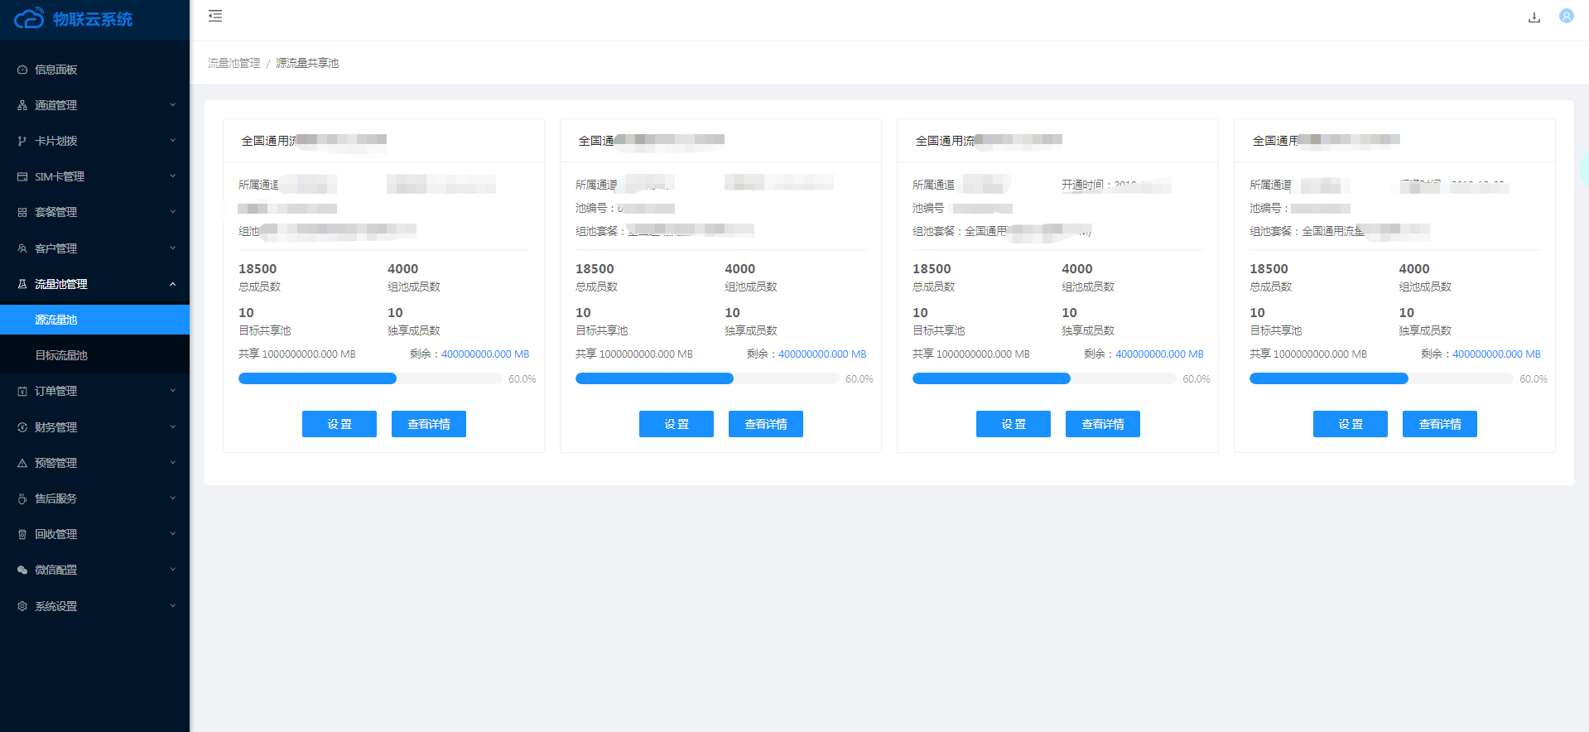
Task: Click the 流量池管理 sidebar icon
Action: point(22,284)
